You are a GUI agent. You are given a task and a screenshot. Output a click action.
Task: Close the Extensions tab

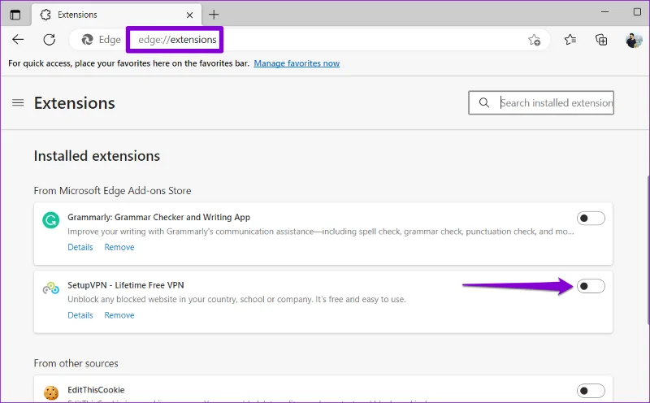click(189, 15)
